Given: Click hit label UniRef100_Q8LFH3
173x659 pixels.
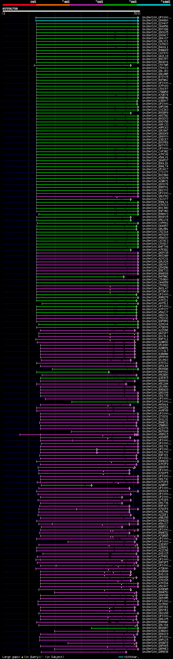Looking at the screenshot, I should tap(155, 196).
